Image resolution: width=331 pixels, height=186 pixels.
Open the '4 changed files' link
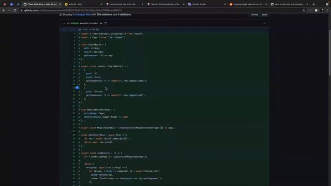click(82, 14)
